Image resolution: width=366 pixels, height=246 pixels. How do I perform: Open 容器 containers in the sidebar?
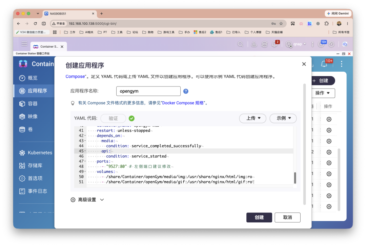(28, 103)
